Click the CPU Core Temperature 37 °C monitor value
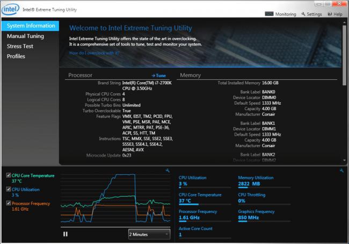 click(x=185, y=201)
